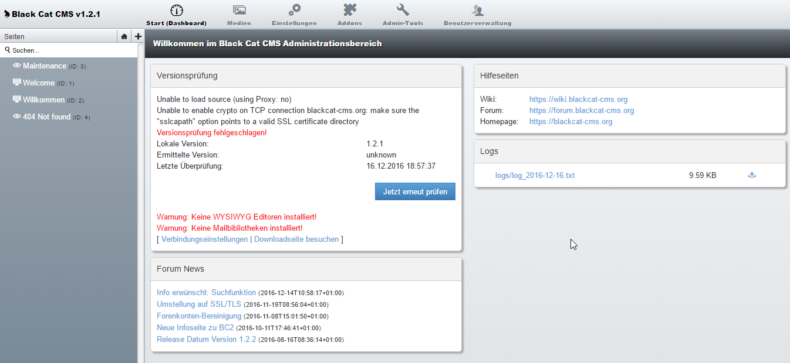
Task: Click the Keine Mailbibliotheken warning
Action: click(x=229, y=228)
